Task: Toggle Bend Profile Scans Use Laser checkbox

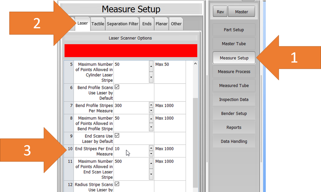Action: tap(117, 87)
